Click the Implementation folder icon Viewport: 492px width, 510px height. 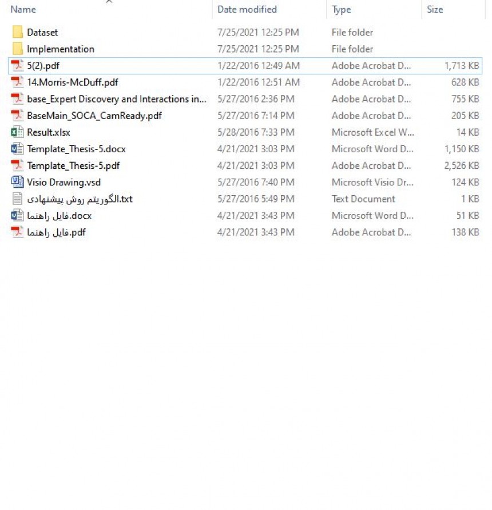(x=18, y=49)
